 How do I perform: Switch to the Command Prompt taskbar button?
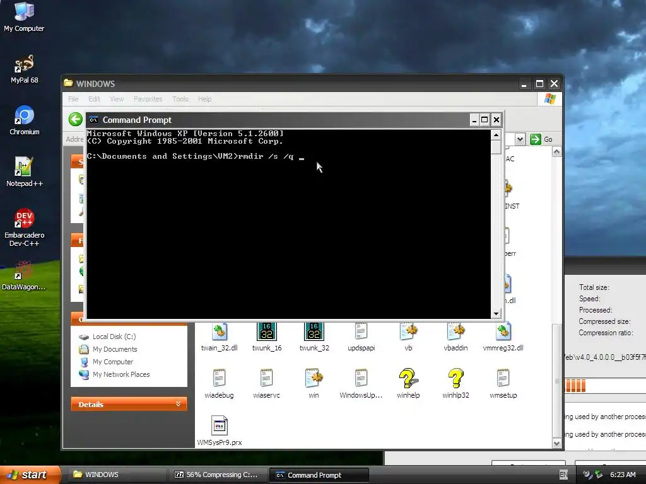point(319,475)
